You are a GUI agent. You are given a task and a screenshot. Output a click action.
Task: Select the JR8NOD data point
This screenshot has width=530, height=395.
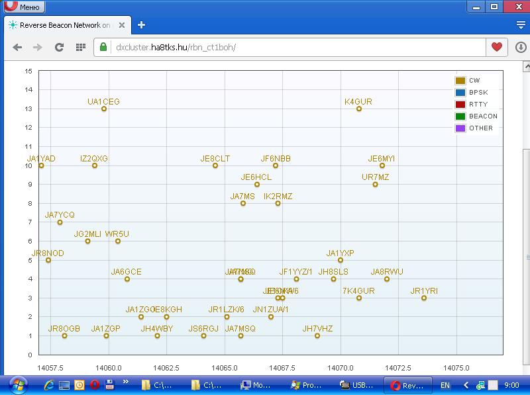(x=48, y=260)
